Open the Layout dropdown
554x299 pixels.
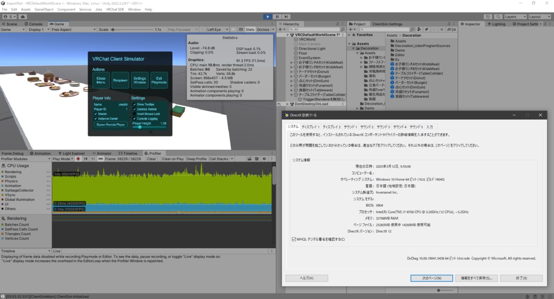click(x=539, y=17)
